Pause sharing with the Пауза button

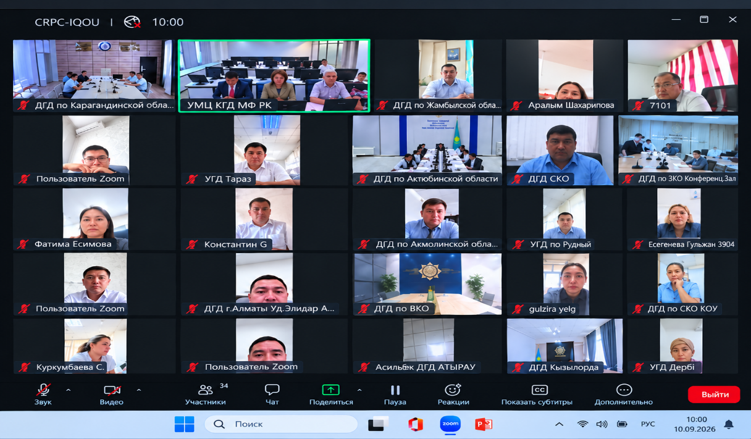pos(395,395)
